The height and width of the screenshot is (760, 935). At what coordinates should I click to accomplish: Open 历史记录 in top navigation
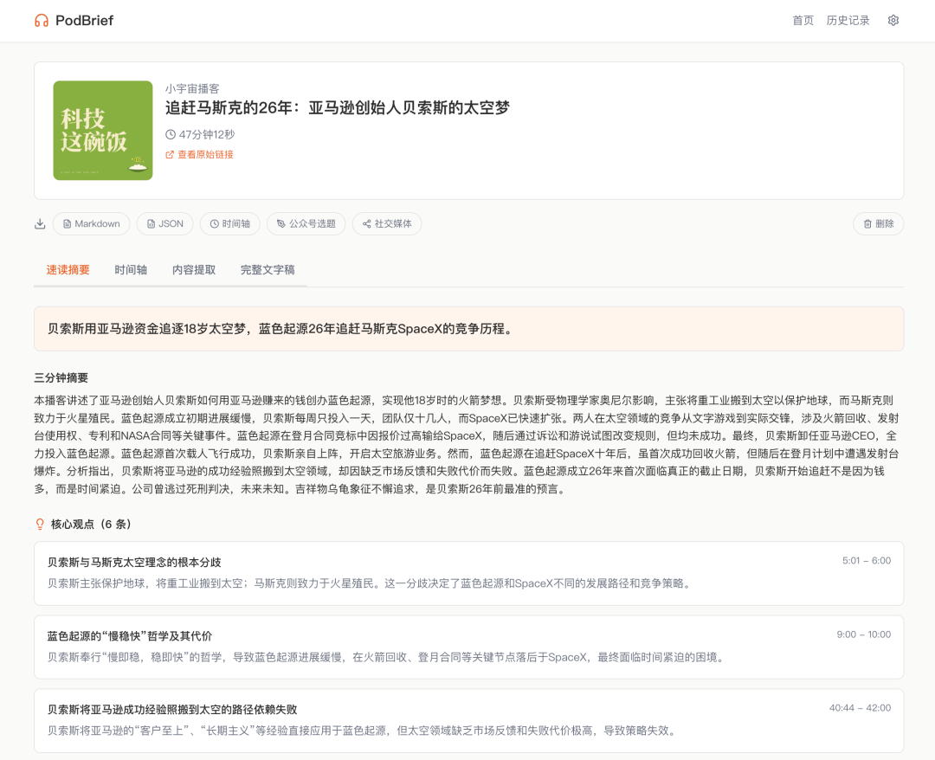click(848, 21)
